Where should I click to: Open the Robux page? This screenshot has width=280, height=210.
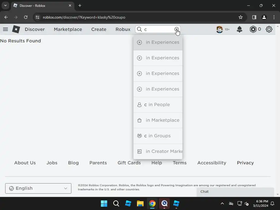[123, 29]
